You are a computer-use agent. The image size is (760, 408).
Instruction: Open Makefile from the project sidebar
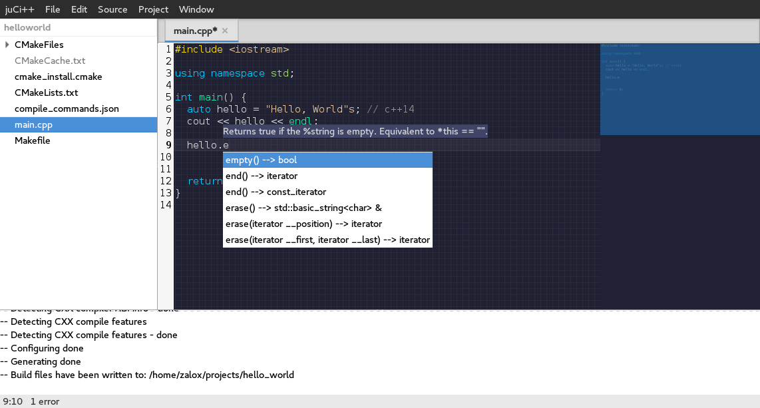[32, 140]
